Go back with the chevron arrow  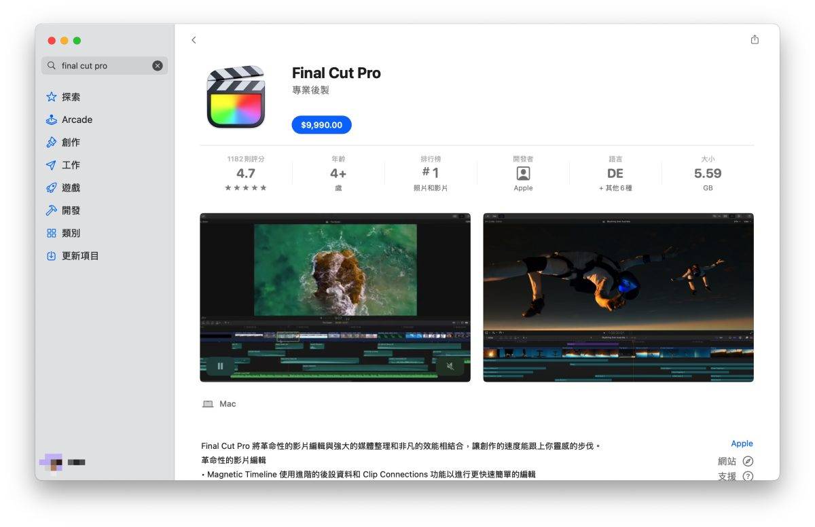pyautogui.click(x=194, y=40)
